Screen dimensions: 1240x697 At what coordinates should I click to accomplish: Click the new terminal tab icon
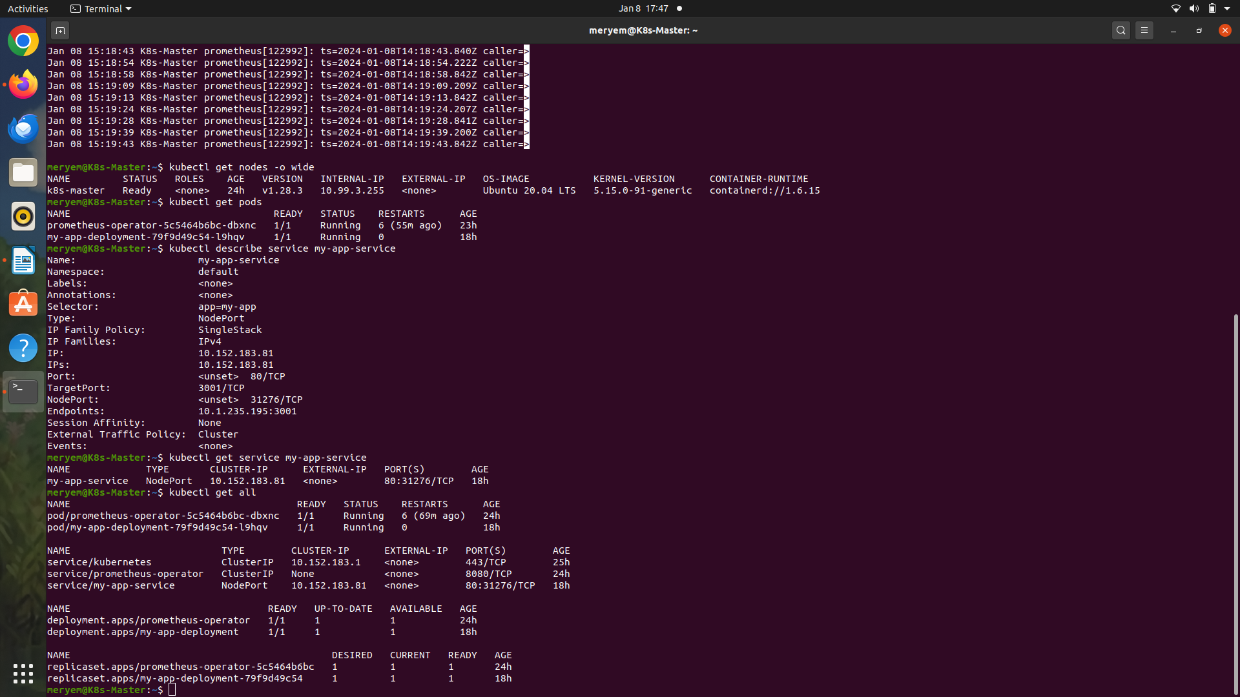pos(60,30)
